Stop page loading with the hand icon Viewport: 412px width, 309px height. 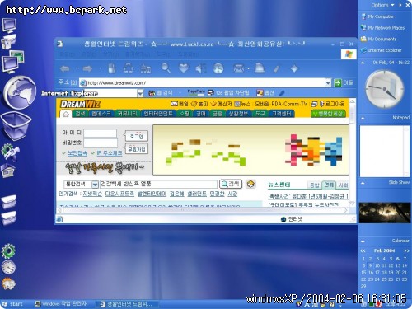(111, 68)
